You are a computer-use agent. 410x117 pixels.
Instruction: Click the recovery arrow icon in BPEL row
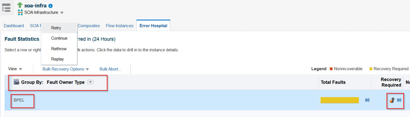[392, 100]
